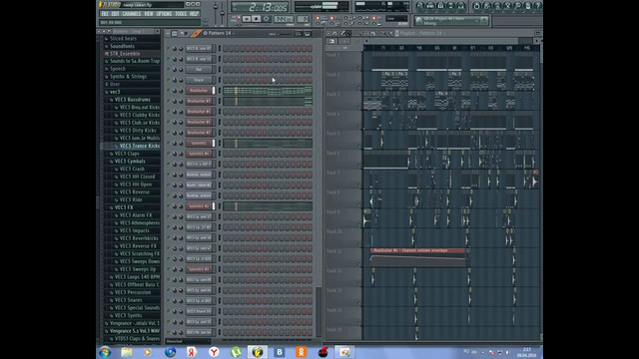
Task: Click the Play button in transport
Action: (x=247, y=19)
